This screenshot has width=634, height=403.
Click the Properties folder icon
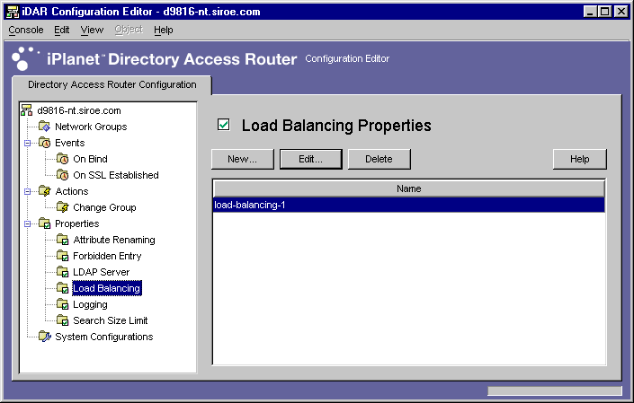pos(44,223)
